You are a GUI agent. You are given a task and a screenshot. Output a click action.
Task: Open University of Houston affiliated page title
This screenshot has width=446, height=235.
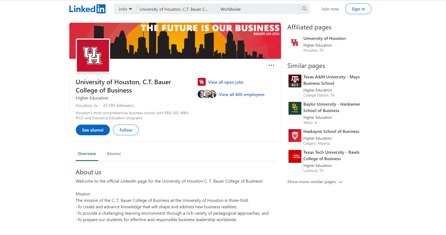click(324, 38)
